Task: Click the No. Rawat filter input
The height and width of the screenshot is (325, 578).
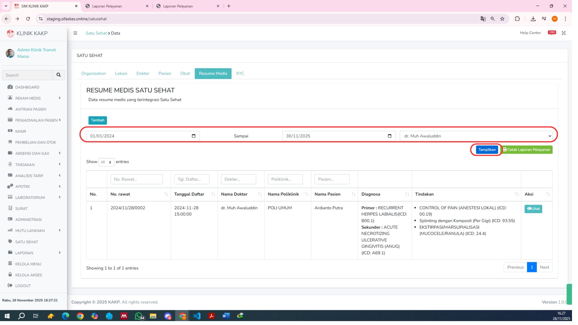Action: [x=136, y=179]
